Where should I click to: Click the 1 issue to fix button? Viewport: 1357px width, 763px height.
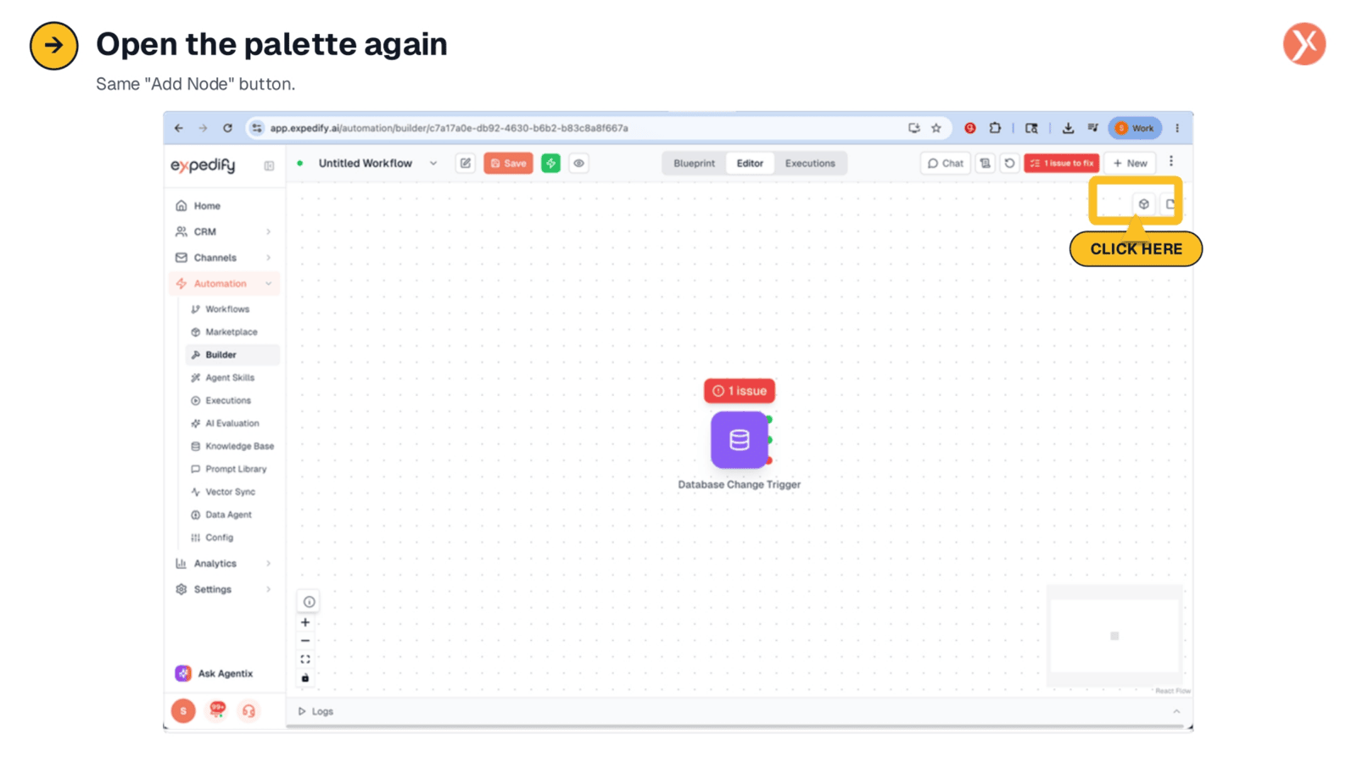click(1061, 163)
